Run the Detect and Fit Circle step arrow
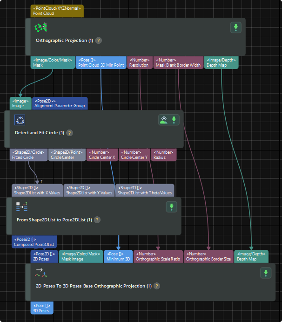 point(174,120)
